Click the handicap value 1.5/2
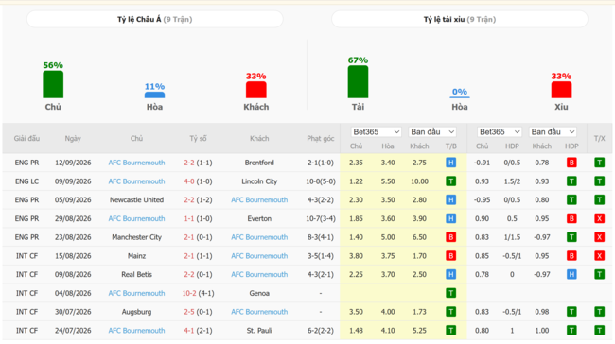This screenshot has height=344, width=615. [512, 181]
